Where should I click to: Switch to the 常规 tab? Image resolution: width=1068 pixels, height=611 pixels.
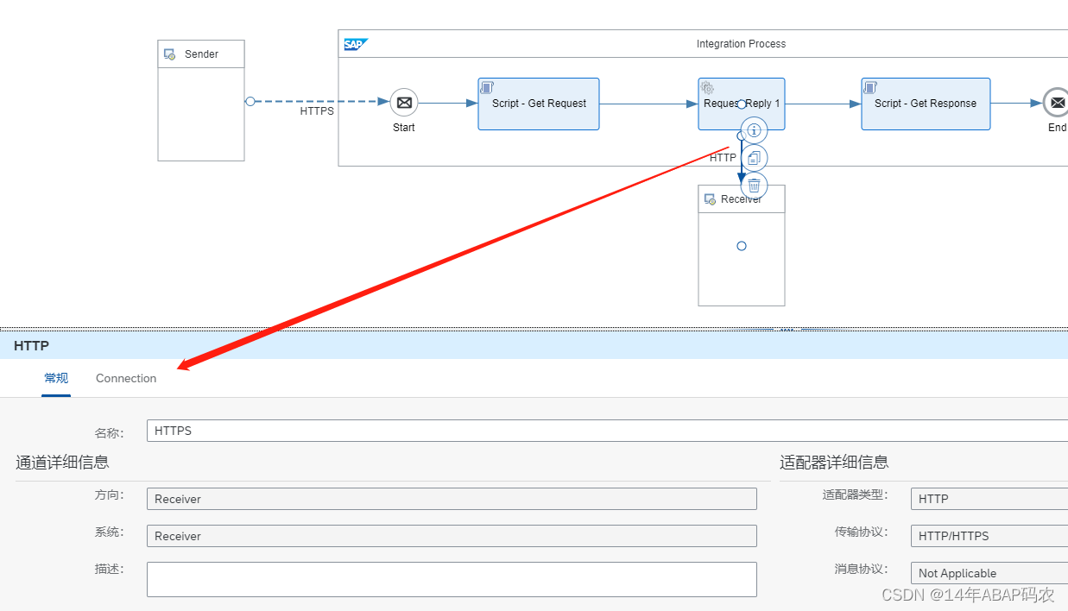(x=55, y=378)
